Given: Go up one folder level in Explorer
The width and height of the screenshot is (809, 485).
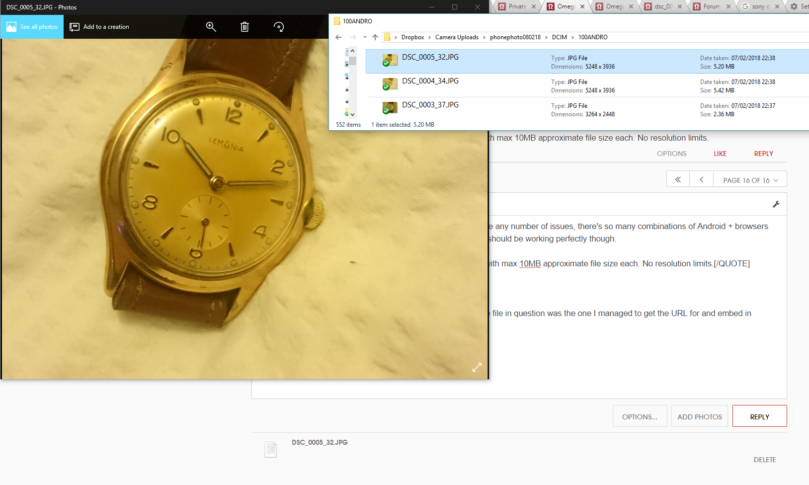Looking at the screenshot, I should pos(375,37).
